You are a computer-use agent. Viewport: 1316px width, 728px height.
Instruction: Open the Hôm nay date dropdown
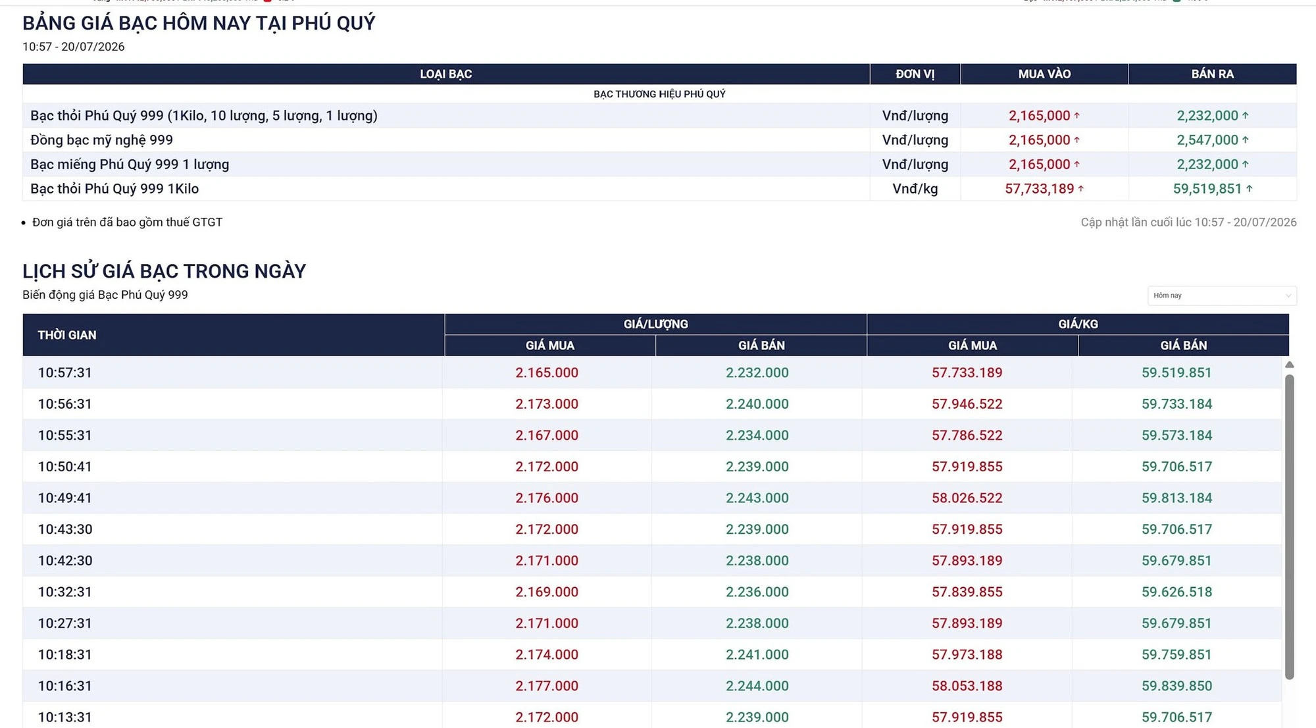[x=1222, y=296]
